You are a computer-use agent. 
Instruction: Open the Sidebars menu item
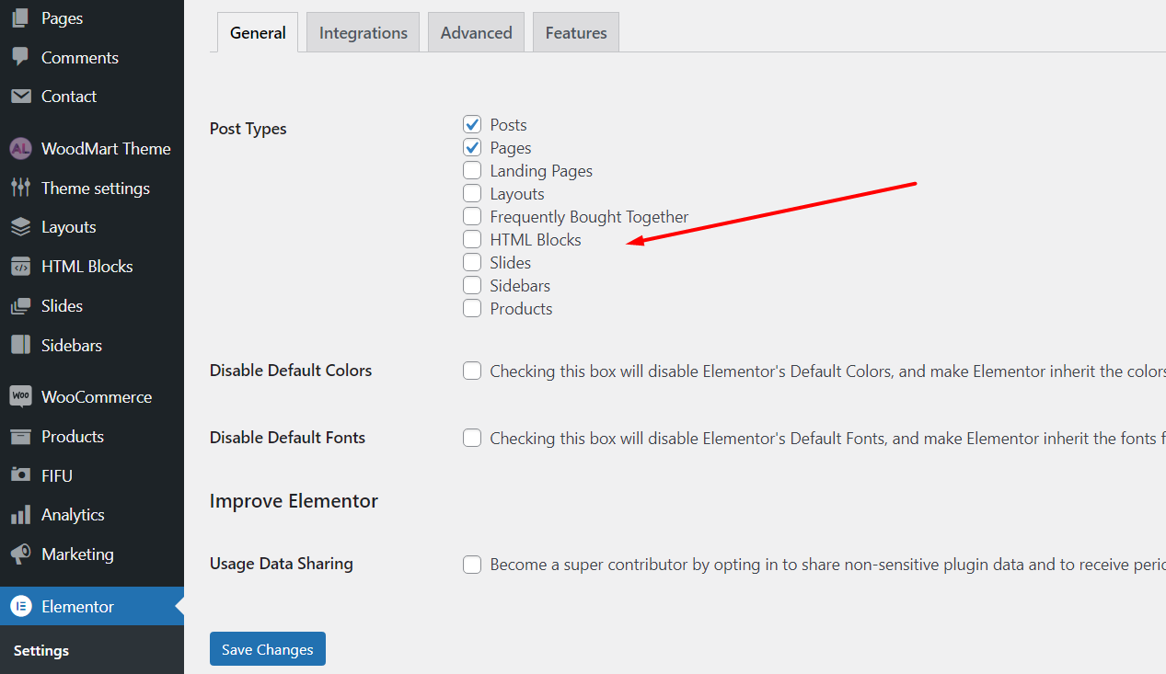[x=92, y=345]
